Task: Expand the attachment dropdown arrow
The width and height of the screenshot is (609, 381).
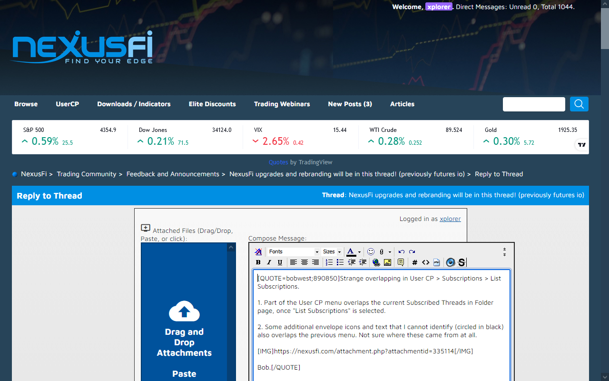Action: 390,252
